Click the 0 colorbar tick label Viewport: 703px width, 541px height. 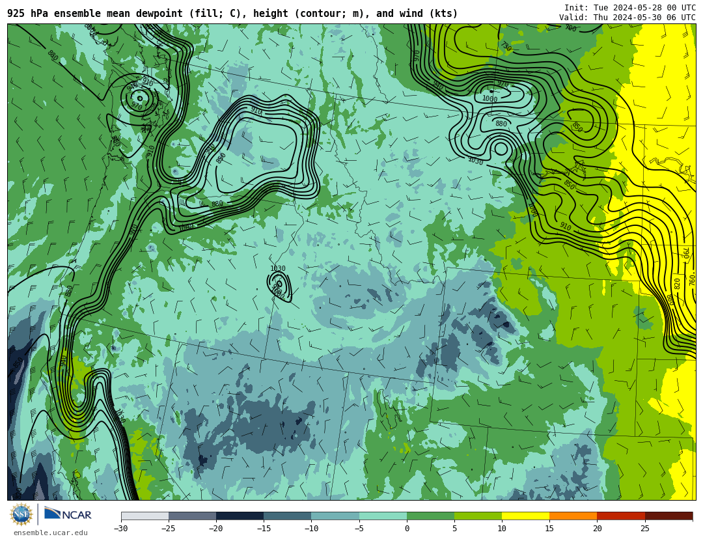[x=407, y=529]
